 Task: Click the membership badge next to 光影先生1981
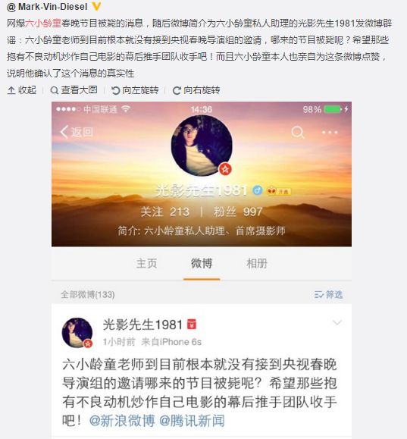279,191
